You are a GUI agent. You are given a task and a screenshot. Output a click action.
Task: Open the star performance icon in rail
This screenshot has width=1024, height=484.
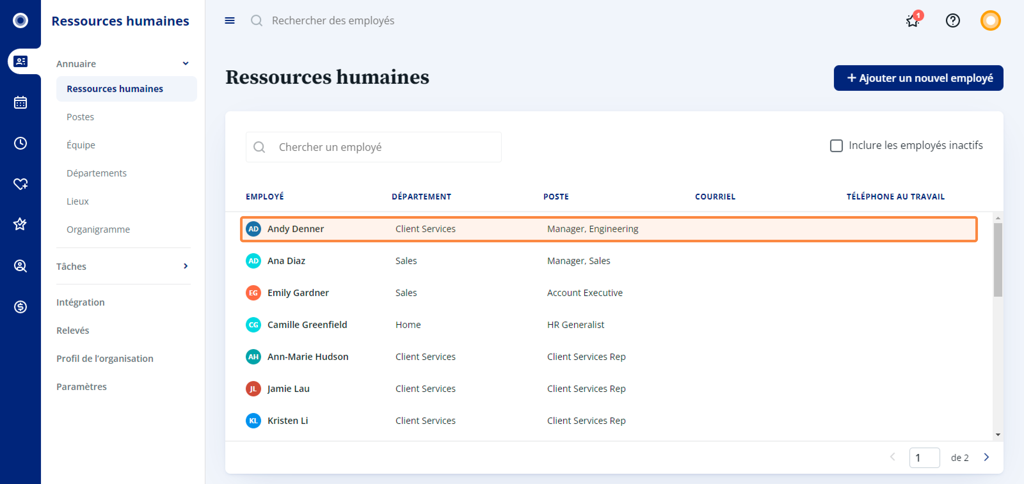[20, 224]
